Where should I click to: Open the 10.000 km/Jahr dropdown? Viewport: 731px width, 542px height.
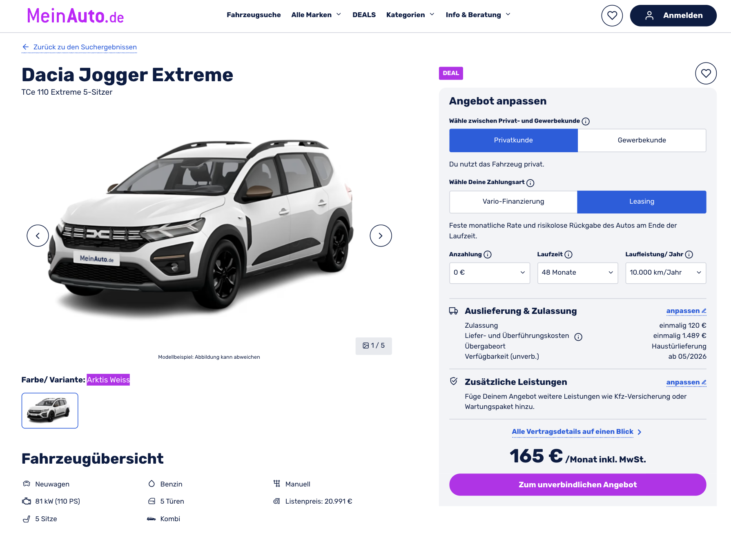coord(665,273)
